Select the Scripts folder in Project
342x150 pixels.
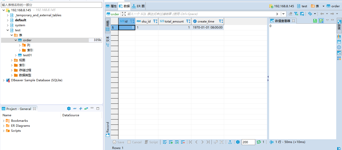[13, 131]
